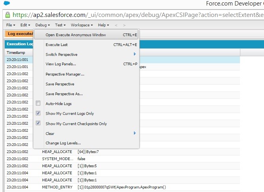Open the File dropdown menu
Viewport: 264px width, 192px height.
pyautogui.click(x=11, y=25)
